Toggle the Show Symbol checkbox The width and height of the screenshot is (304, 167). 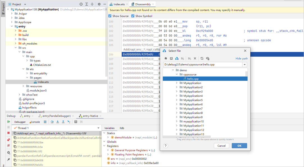point(133,16)
